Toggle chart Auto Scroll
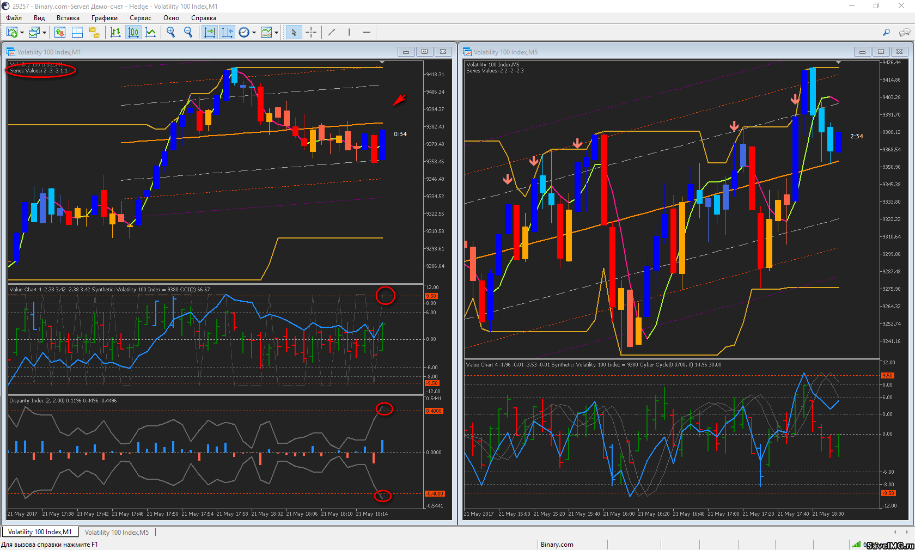The height and width of the screenshot is (550, 915). (x=209, y=33)
